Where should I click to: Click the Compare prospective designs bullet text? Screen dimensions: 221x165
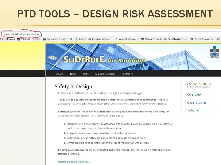pos(102,133)
